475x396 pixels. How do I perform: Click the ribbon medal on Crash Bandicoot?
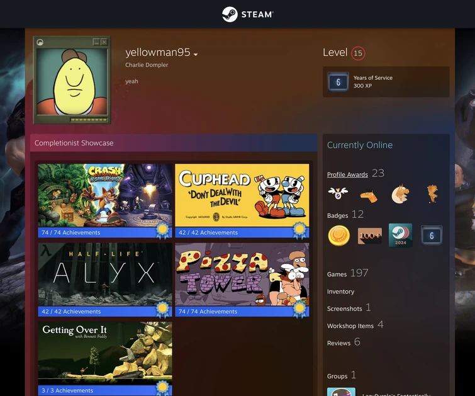tap(162, 231)
